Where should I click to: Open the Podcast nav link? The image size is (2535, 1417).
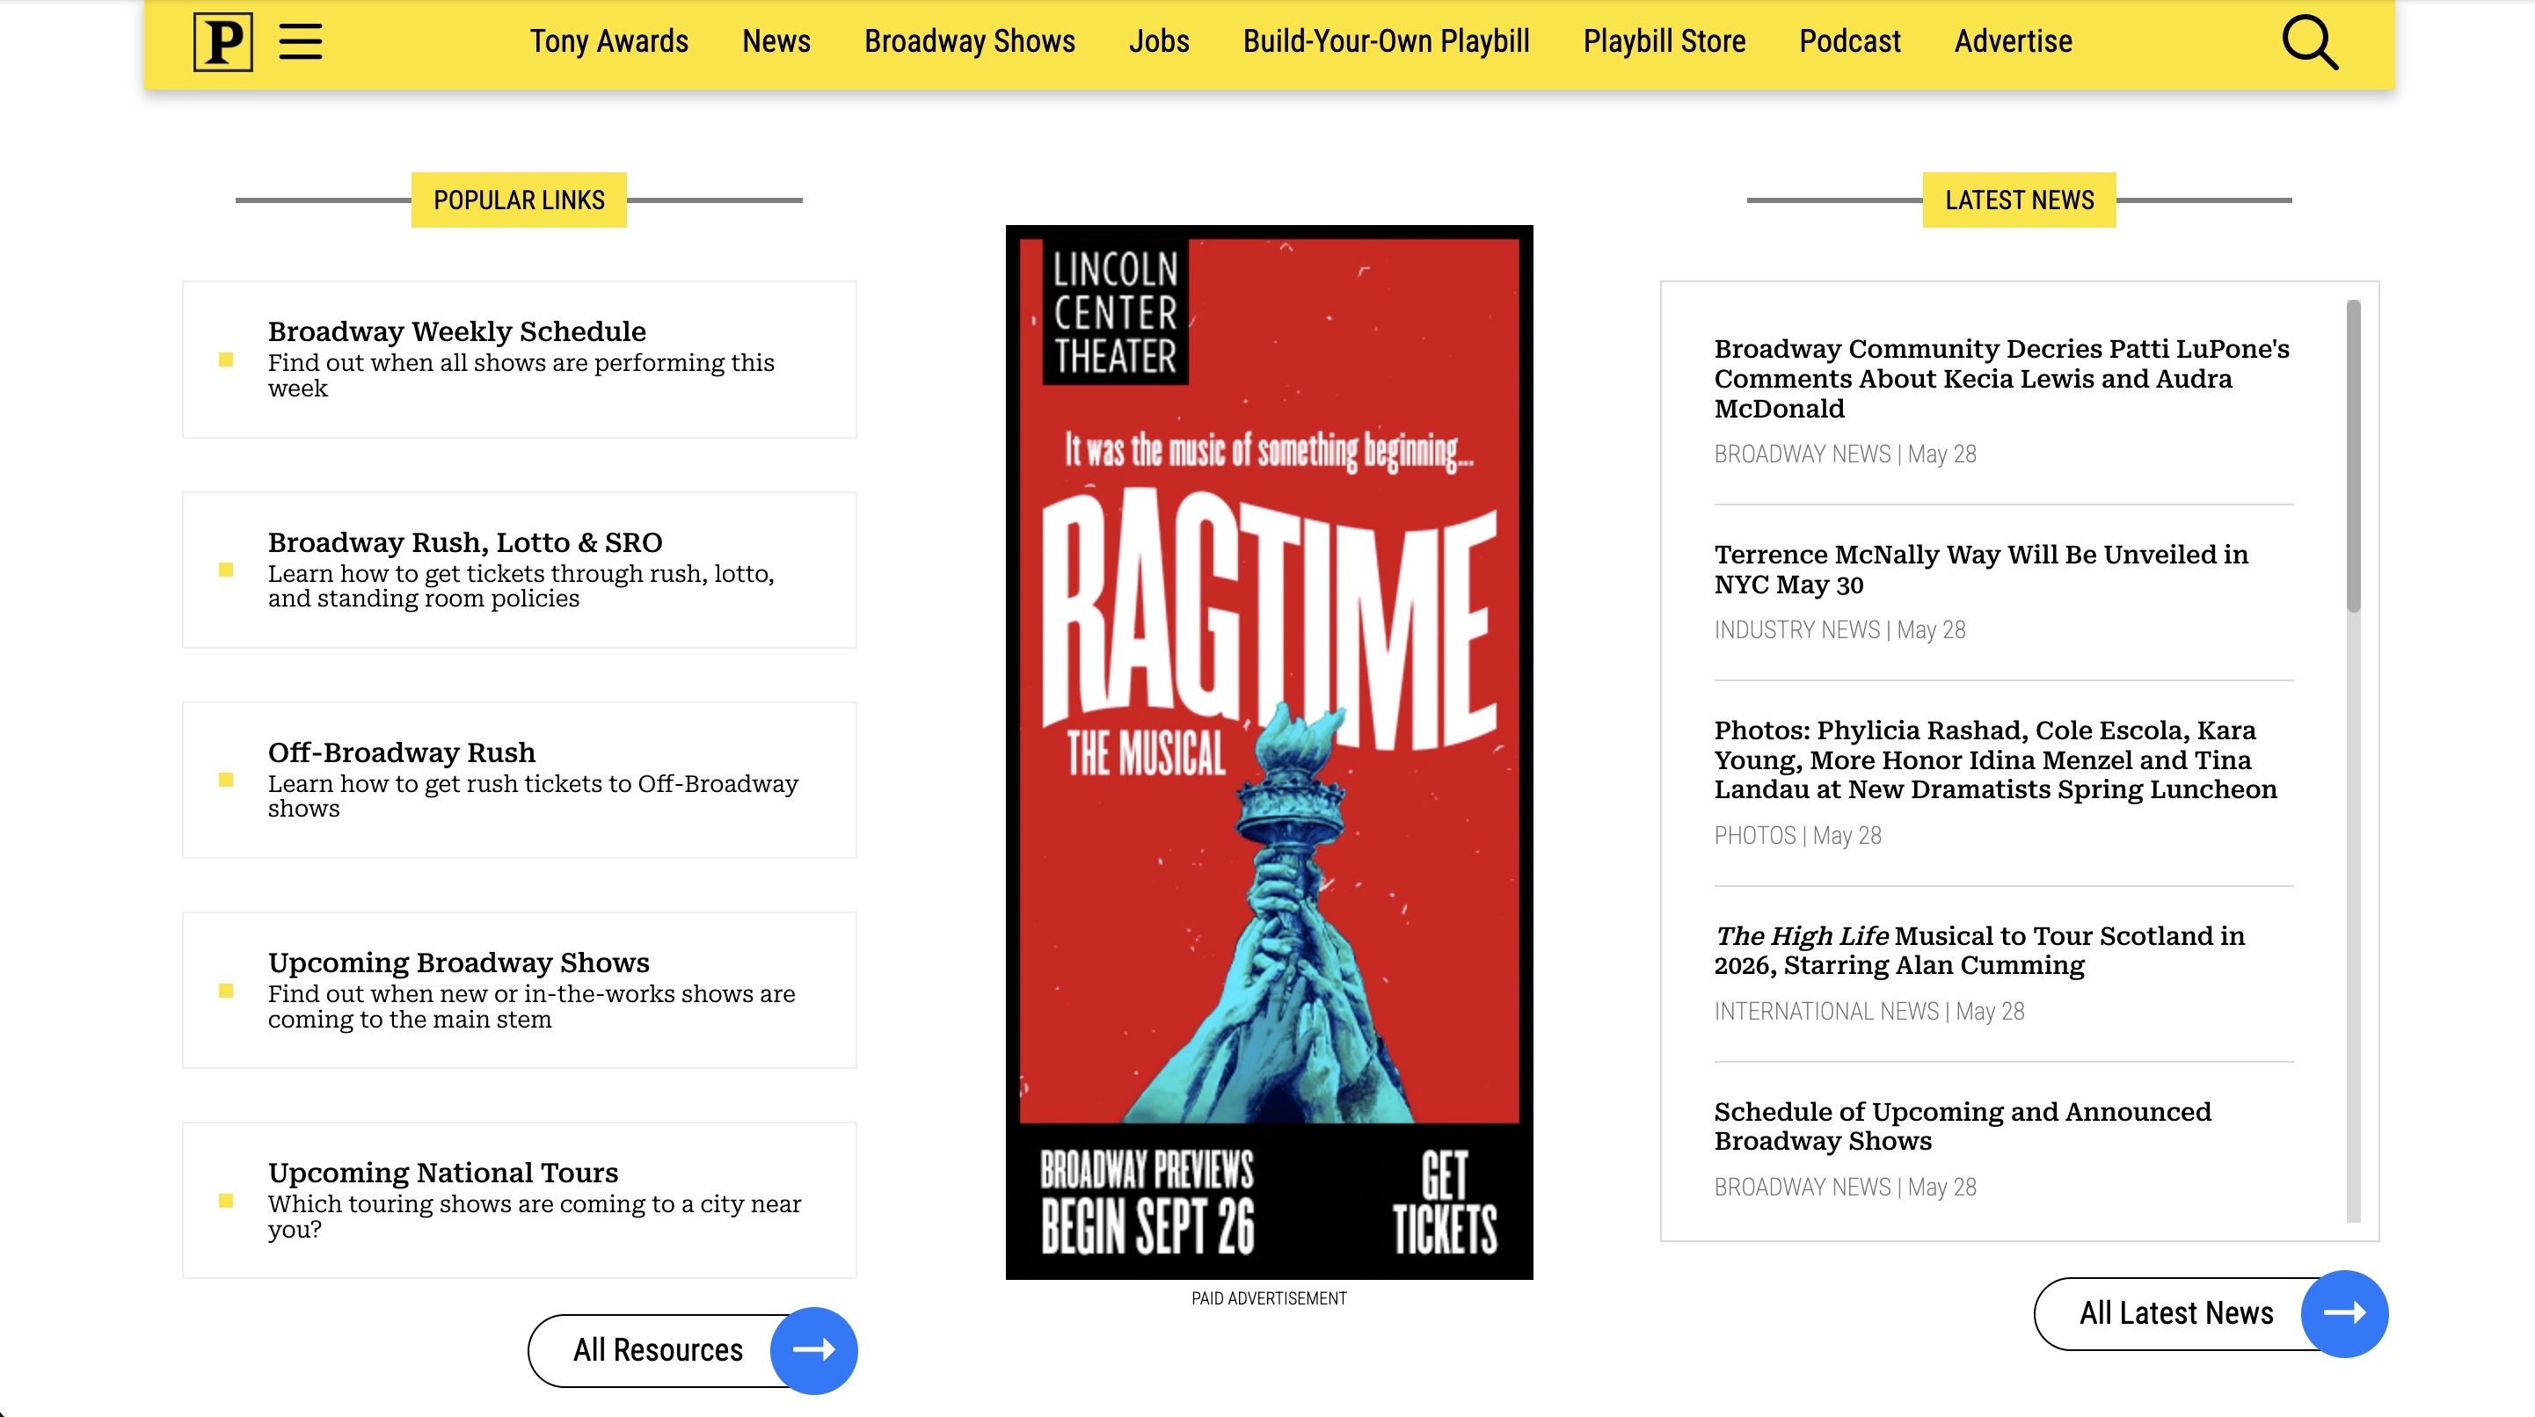(x=1849, y=41)
